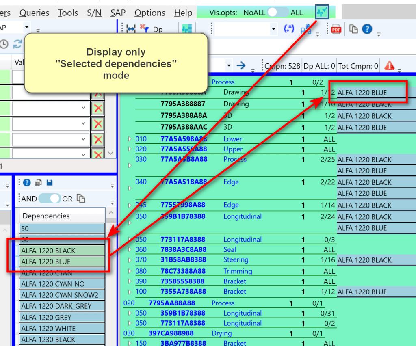Image resolution: width=416 pixels, height=346 pixels.
Task: Export the report as PDF
Action: [x=336, y=29]
